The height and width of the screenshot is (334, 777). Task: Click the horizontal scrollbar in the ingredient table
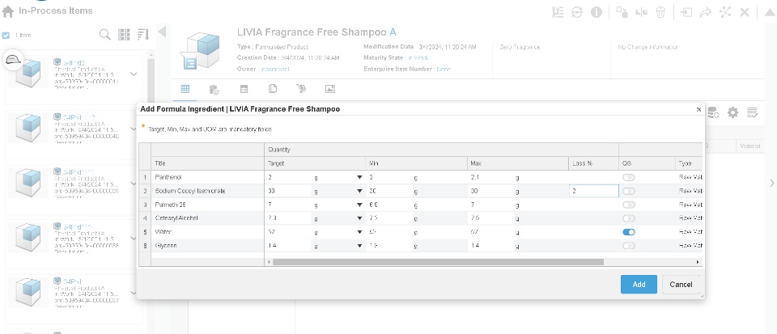point(437,262)
